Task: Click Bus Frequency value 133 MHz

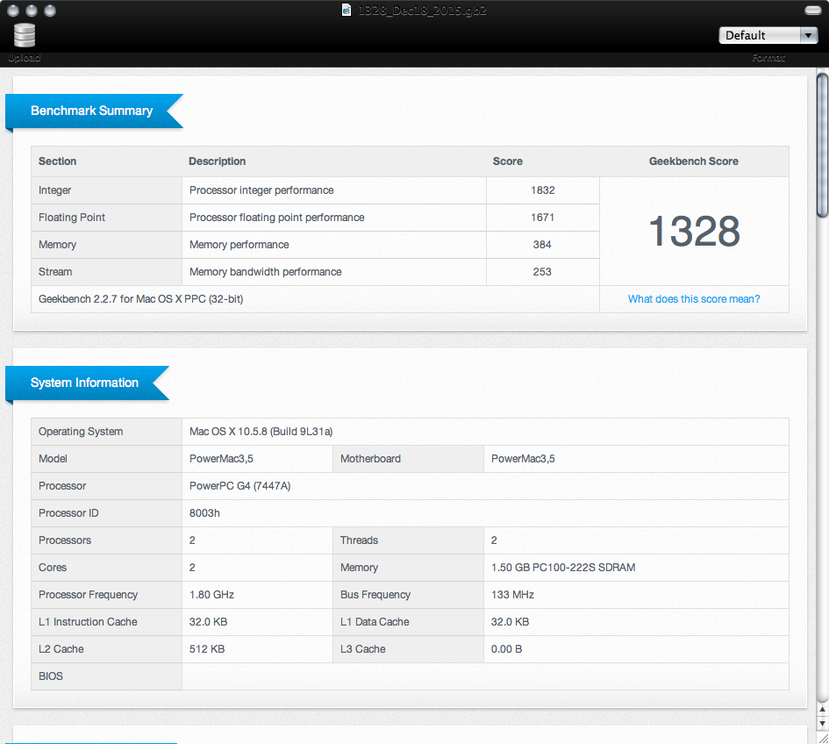Action: tap(512, 595)
